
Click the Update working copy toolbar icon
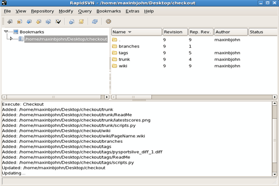[29, 21]
